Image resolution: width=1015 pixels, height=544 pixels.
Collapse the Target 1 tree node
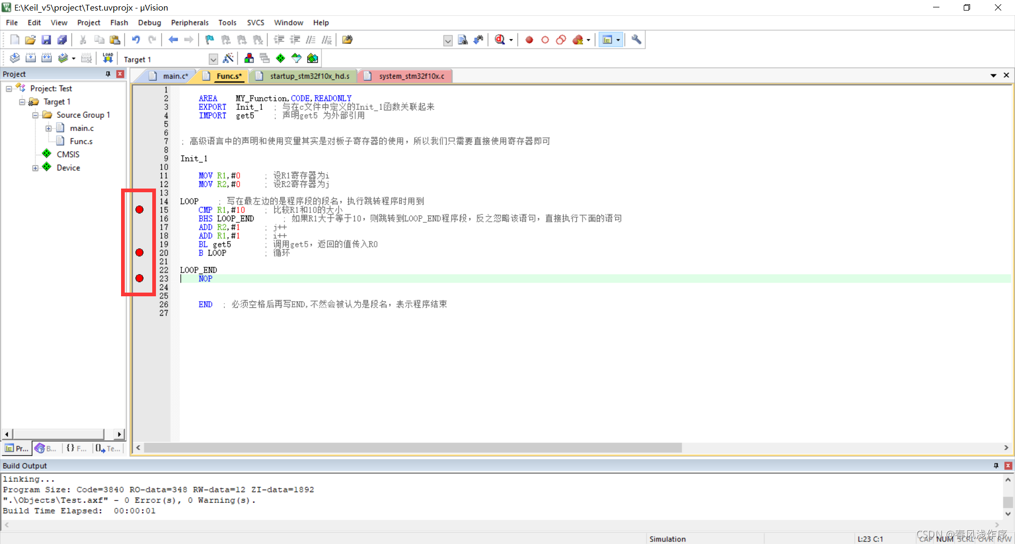click(22, 102)
